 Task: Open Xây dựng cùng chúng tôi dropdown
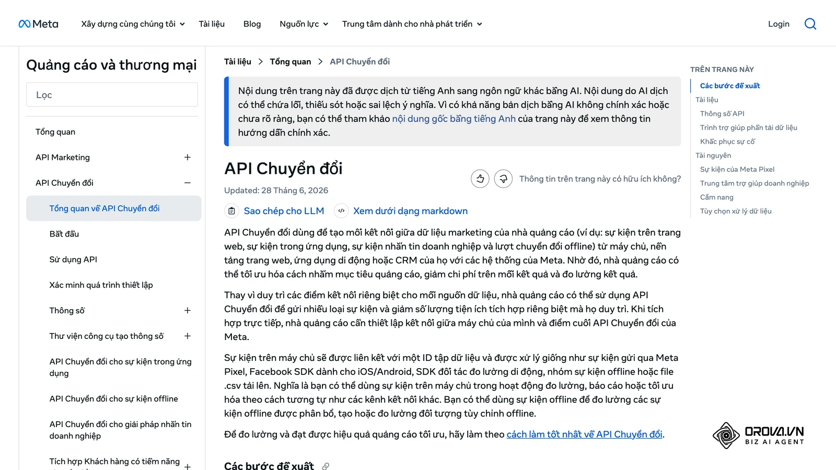point(133,24)
